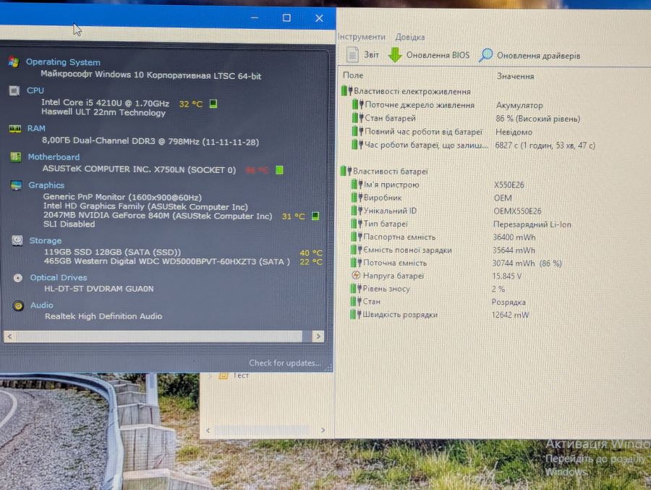651x490 pixels.
Task: Click the Motherboard icon
Action: pos(15,156)
